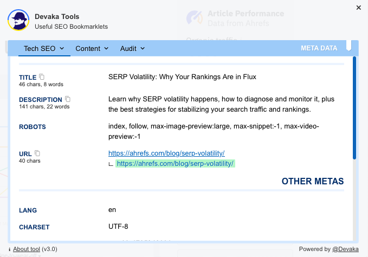Click the '(v3.0)' version text
This screenshot has width=368, height=257.
pos(49,249)
